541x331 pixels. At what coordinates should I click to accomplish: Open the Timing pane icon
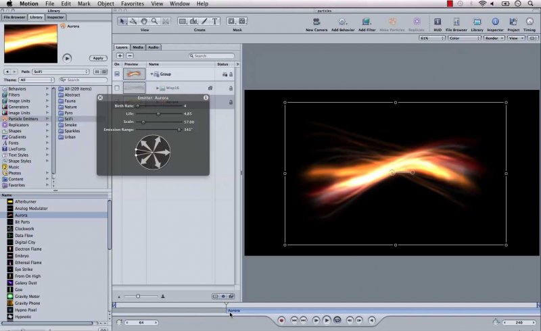pos(530,22)
